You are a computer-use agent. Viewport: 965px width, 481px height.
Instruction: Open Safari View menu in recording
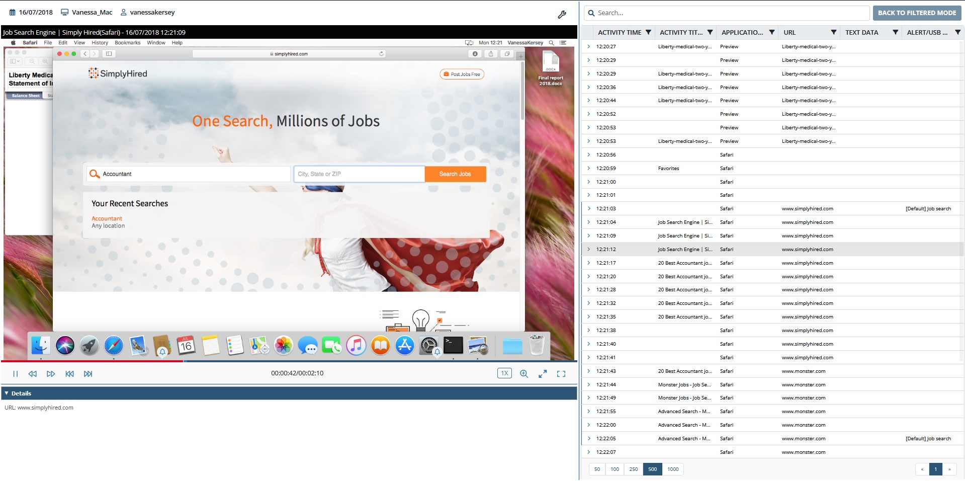79,43
